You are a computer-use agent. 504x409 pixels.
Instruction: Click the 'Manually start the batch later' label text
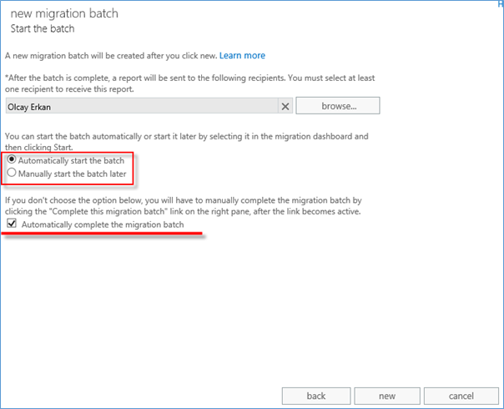click(73, 174)
